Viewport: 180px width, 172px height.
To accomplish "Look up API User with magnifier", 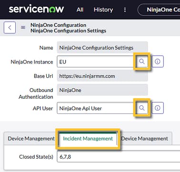I will tap(142, 108).
